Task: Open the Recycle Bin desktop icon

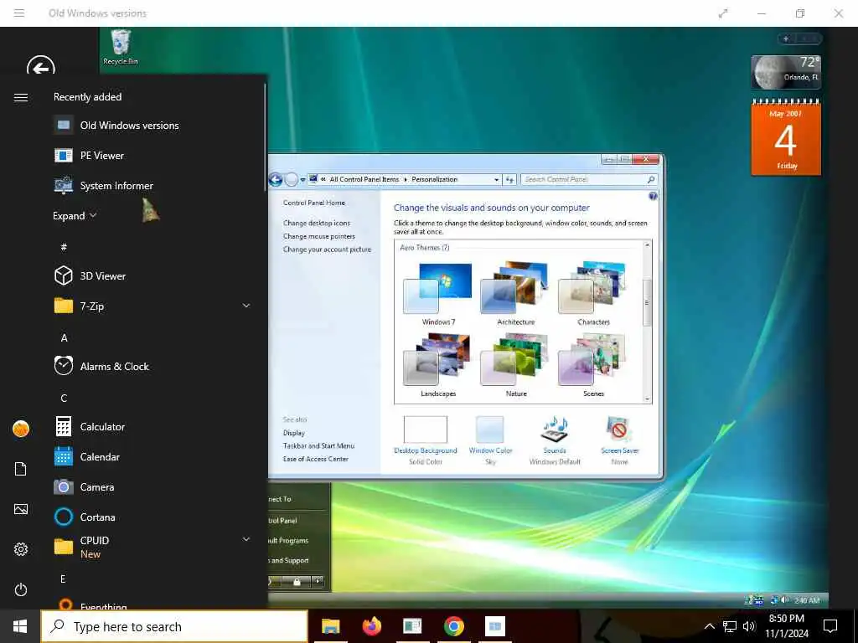Action: [121, 47]
